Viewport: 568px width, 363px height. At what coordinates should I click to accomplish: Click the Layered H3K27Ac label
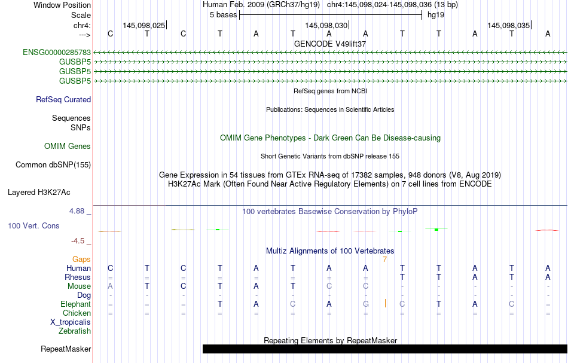pyautogui.click(x=39, y=193)
